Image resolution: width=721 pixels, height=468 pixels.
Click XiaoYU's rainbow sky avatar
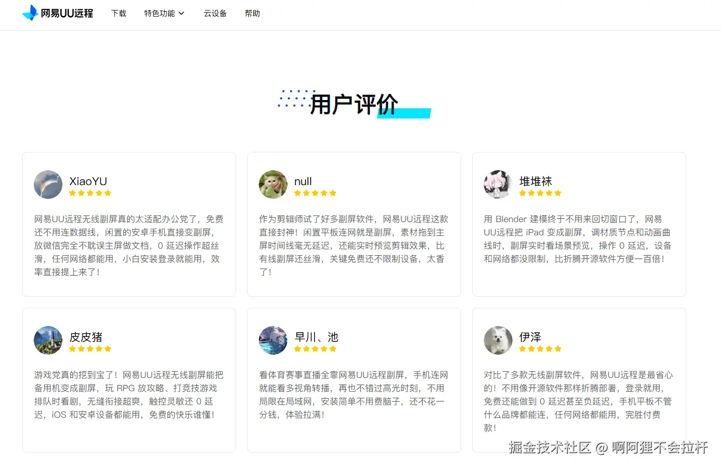(48, 185)
